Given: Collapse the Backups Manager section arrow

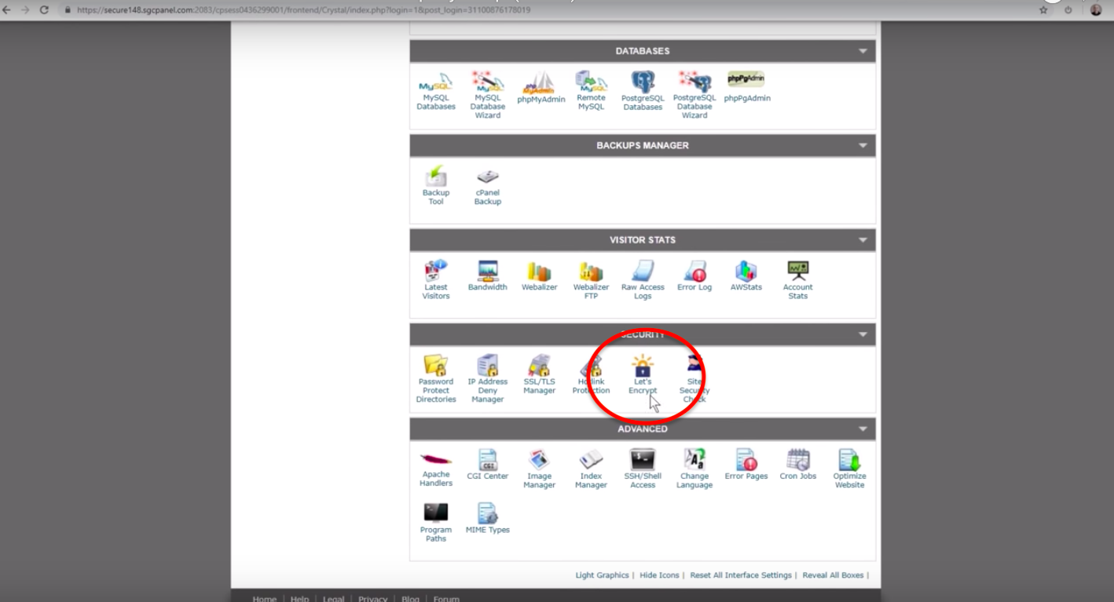Looking at the screenshot, I should tap(863, 145).
